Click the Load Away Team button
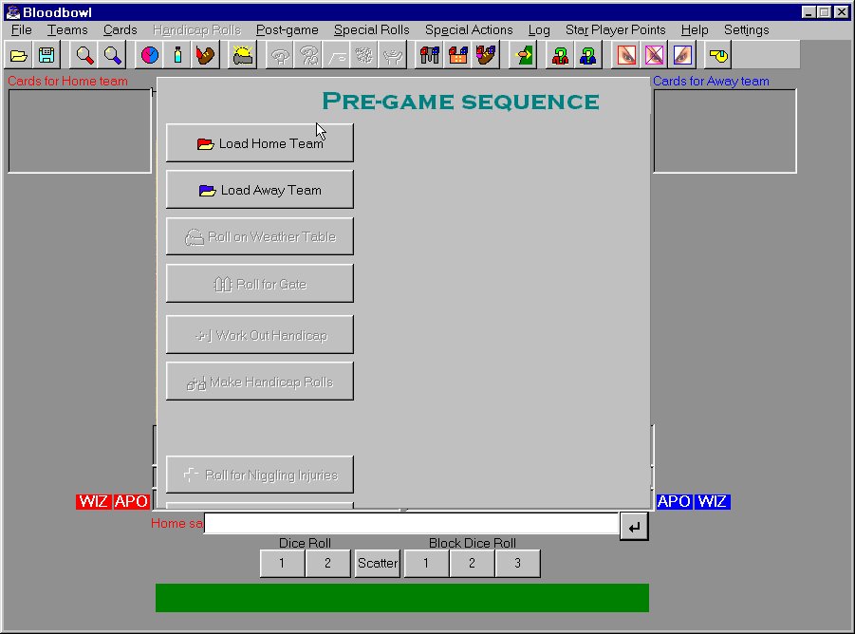The image size is (855, 634). pyautogui.click(x=260, y=189)
